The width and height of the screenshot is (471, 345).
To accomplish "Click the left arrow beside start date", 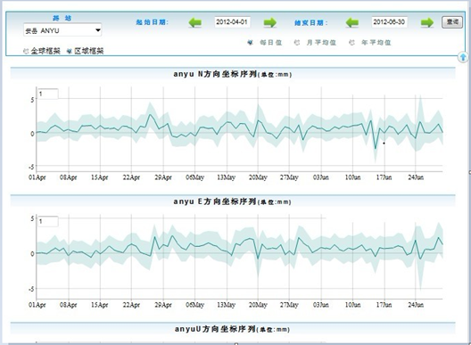I will tap(195, 23).
